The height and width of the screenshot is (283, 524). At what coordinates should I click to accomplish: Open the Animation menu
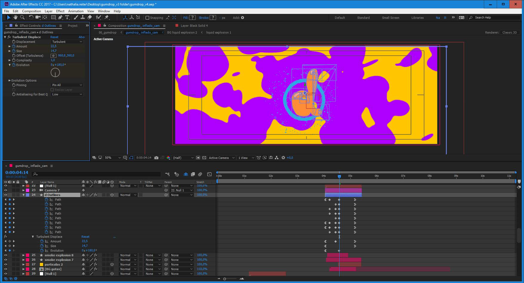pyautogui.click(x=76, y=11)
